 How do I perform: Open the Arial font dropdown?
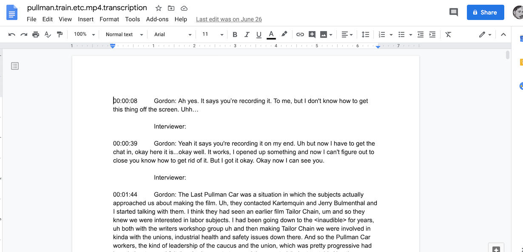[173, 34]
